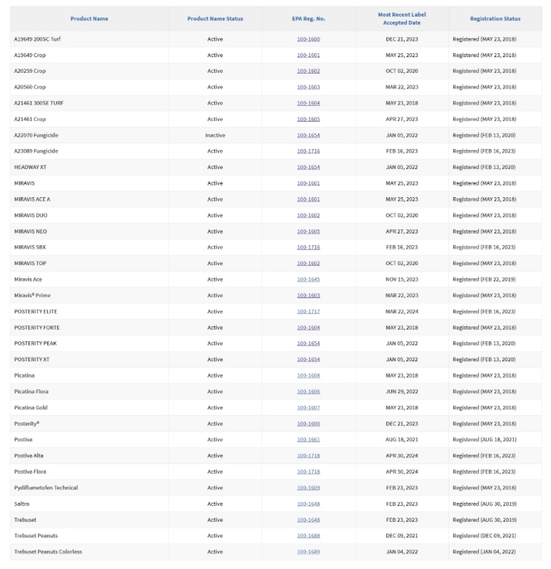Open 100-1689 link for Trebuset Peanuts Colorless
Screen dimensions: 551x569
pyautogui.click(x=309, y=552)
